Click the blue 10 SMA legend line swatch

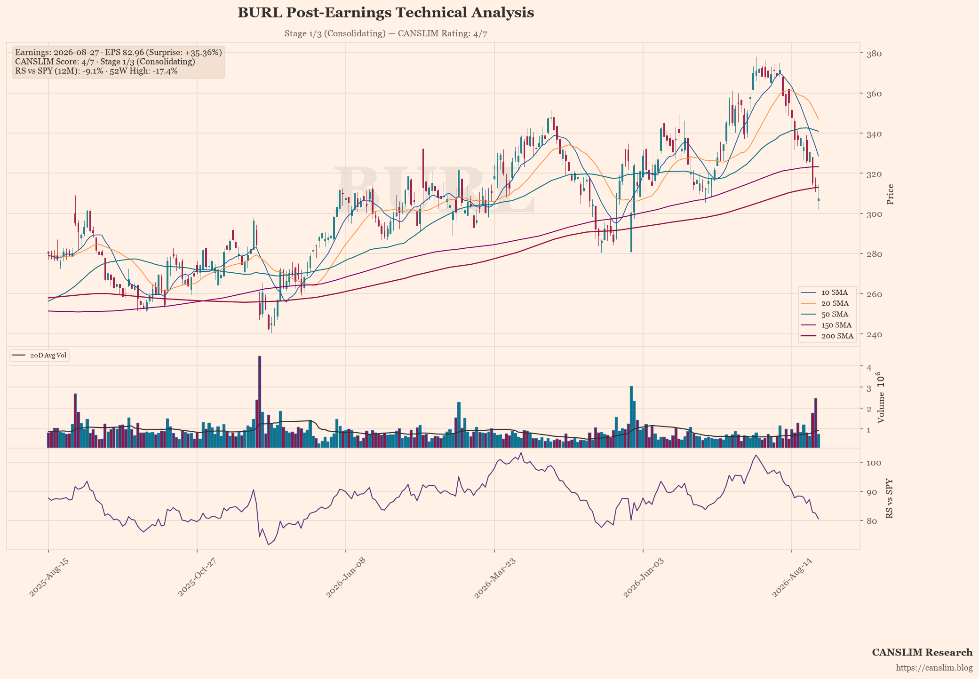(x=809, y=292)
